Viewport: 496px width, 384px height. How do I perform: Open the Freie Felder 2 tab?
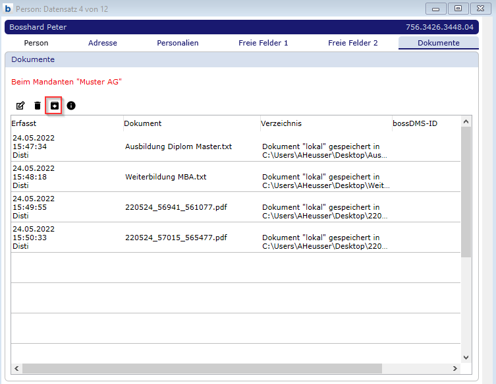point(352,43)
